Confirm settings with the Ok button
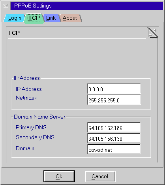Screen dimensions: 165x185 point(59,176)
